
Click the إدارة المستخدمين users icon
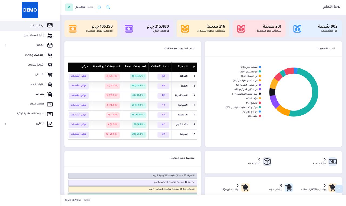coord(50,35)
